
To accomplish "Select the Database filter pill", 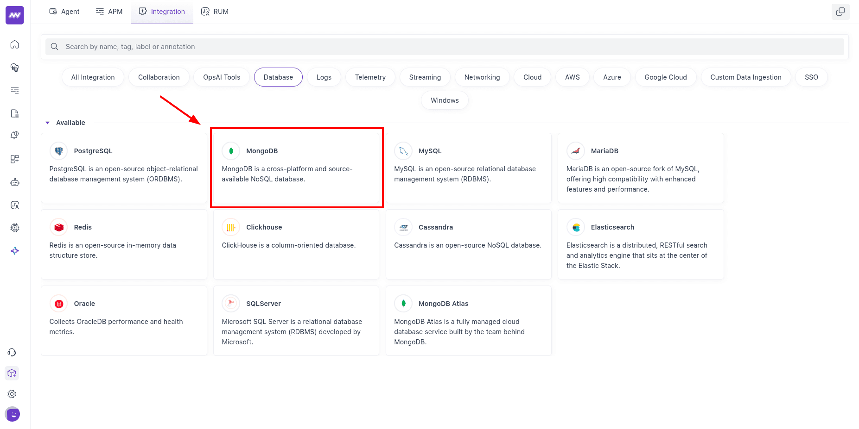I will [278, 77].
